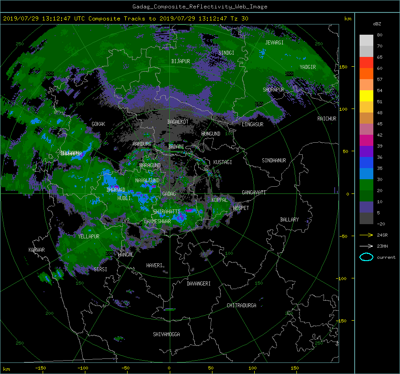Click the purple 5 dBZ legend swatch

[366, 207]
